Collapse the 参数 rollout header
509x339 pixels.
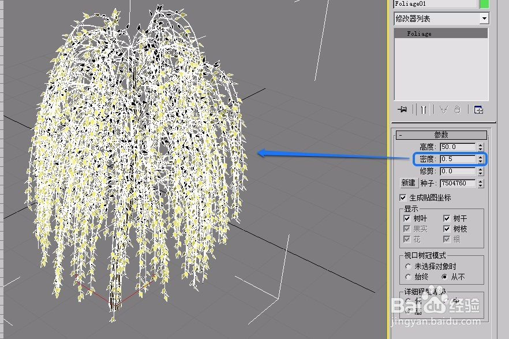point(441,135)
